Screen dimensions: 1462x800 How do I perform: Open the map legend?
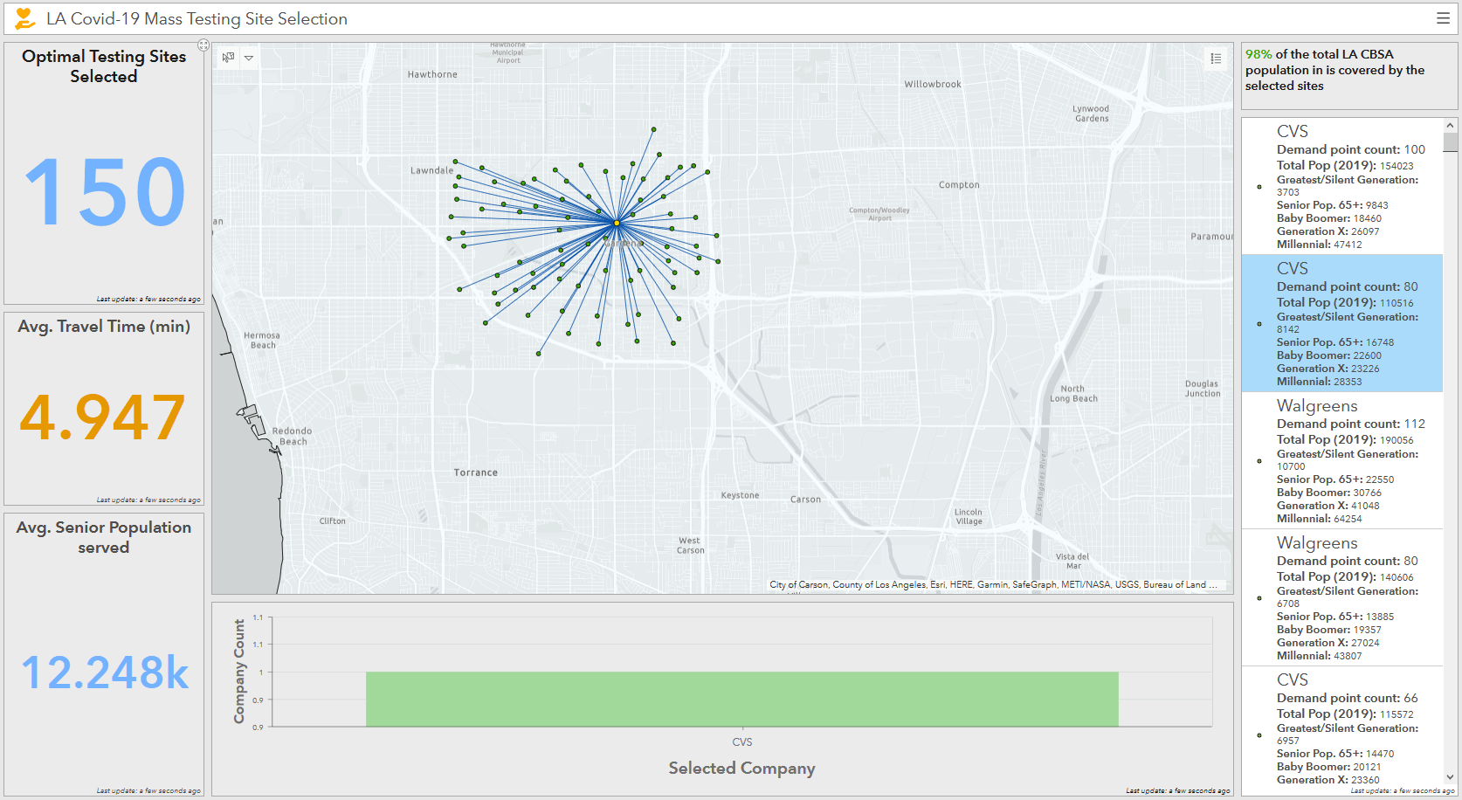coord(1216,58)
